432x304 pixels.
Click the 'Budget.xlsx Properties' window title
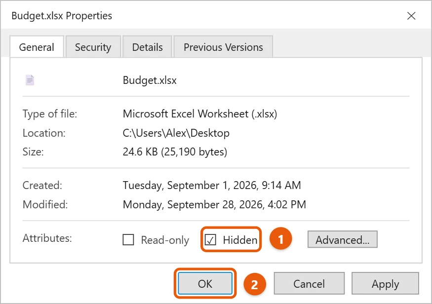tap(62, 16)
